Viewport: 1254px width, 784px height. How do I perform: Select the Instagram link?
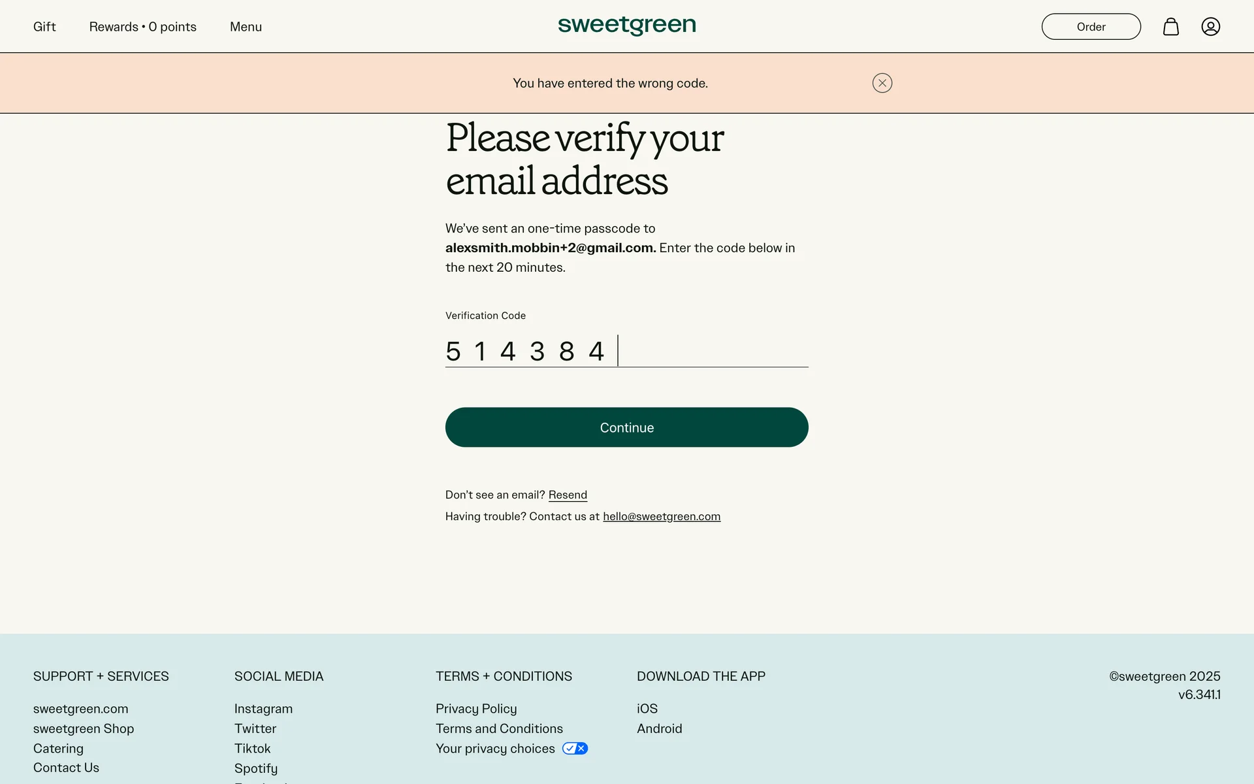tap(263, 708)
